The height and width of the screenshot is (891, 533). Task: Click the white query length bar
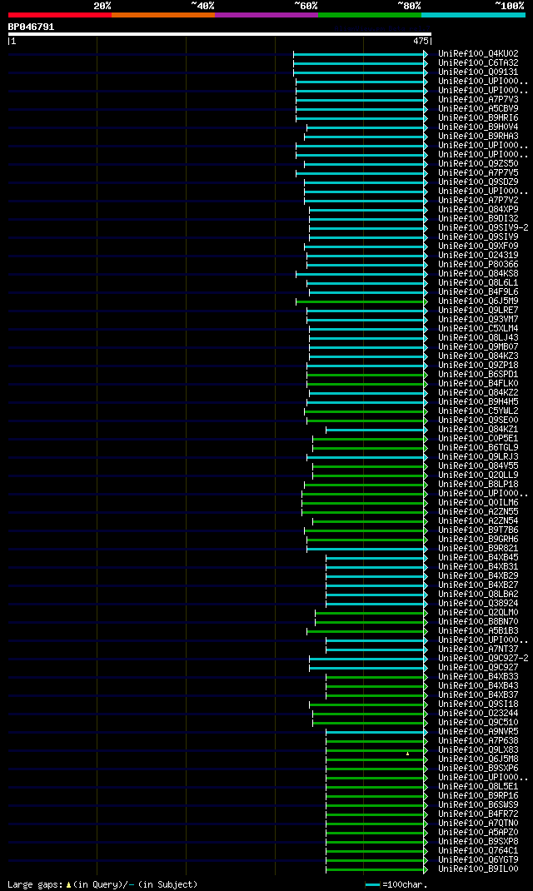point(219,34)
